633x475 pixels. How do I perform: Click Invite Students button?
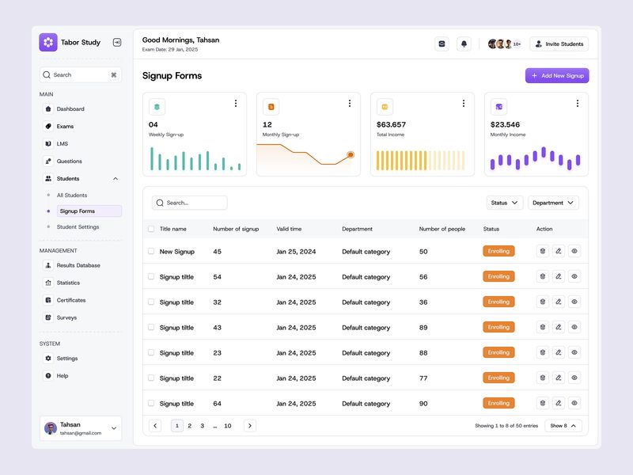pyautogui.click(x=559, y=44)
